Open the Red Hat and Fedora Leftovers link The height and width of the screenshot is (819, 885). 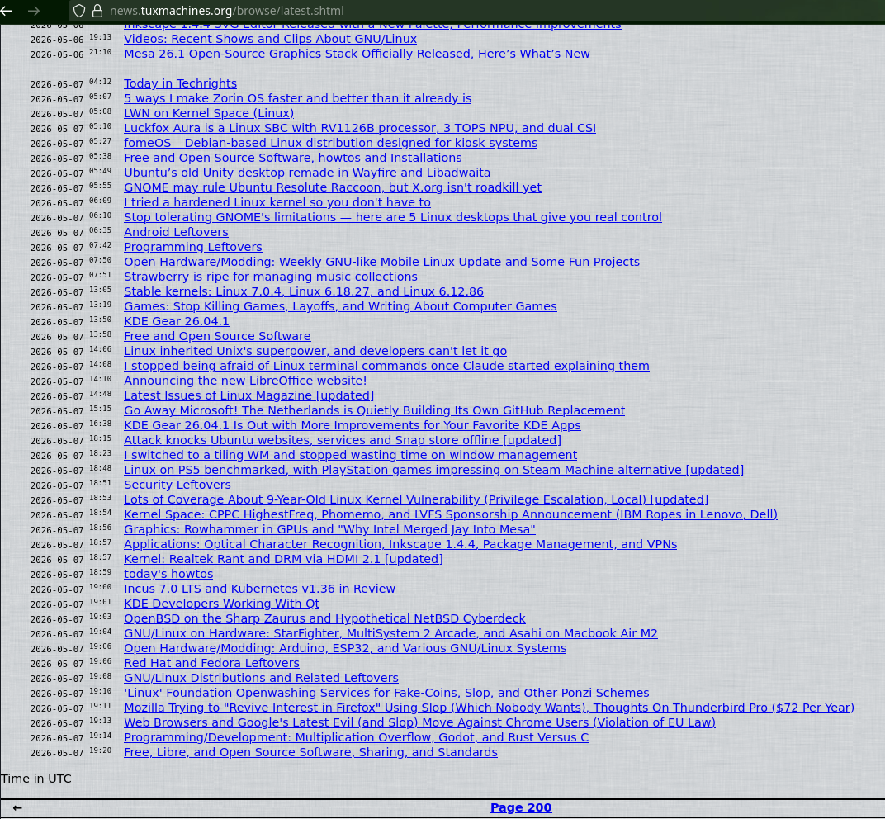(x=211, y=663)
